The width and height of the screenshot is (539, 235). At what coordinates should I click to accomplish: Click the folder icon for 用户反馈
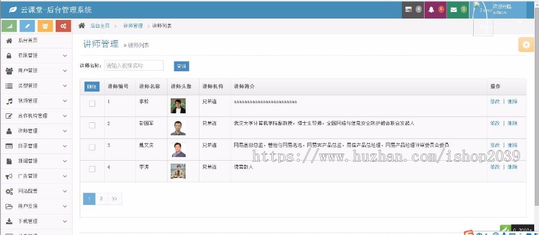coord(9,206)
